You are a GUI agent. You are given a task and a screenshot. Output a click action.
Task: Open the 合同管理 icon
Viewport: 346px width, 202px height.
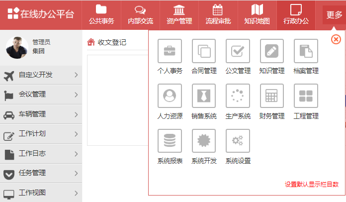[204, 51]
